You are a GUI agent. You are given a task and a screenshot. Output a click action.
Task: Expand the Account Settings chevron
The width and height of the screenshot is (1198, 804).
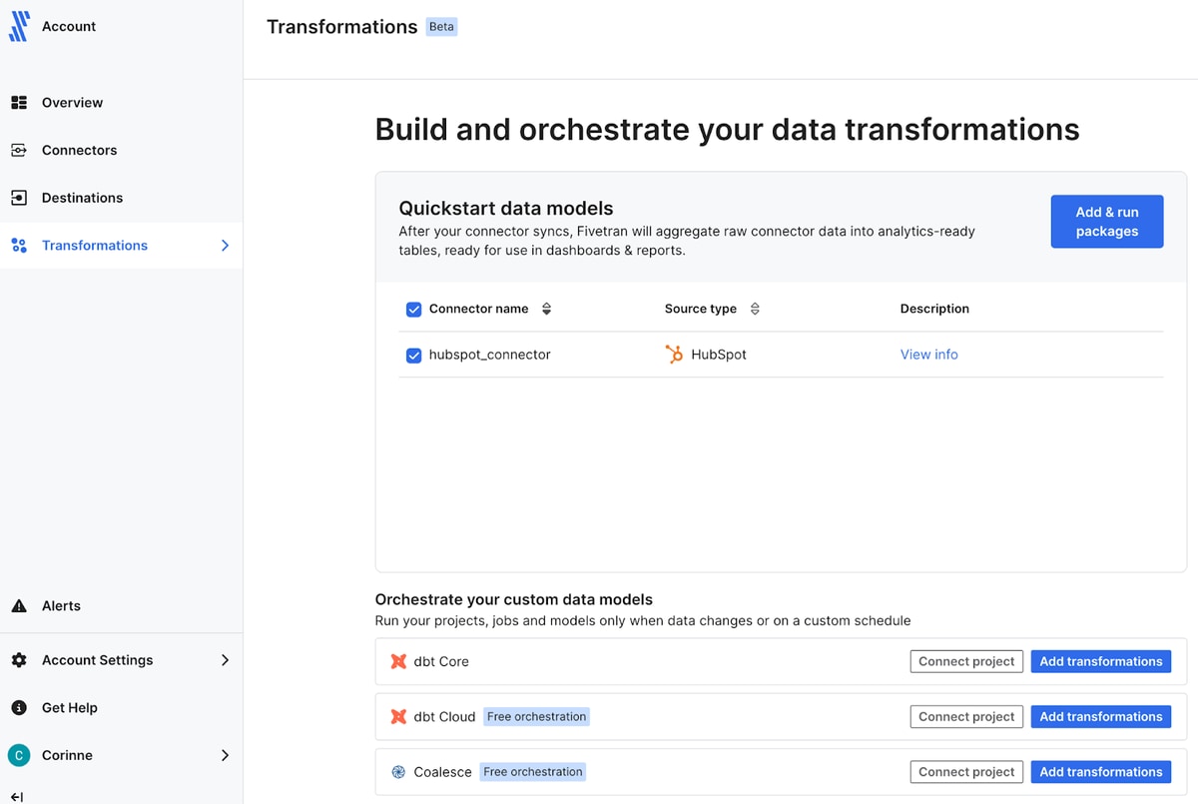tap(225, 660)
